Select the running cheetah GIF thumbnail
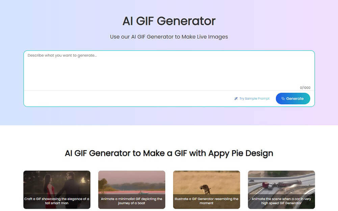 (x=206, y=182)
